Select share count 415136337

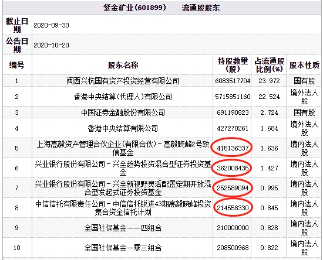[x=233, y=148]
